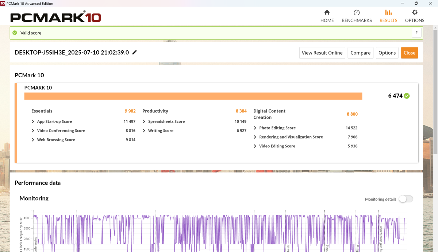Click the Monitoring heading
The image size is (438, 252).
tap(34, 198)
